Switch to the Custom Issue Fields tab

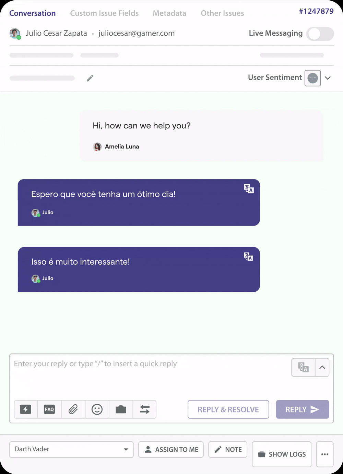(x=104, y=13)
